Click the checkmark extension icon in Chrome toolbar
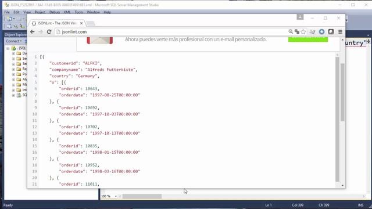The width and height of the screenshot is (372, 209). (313, 32)
